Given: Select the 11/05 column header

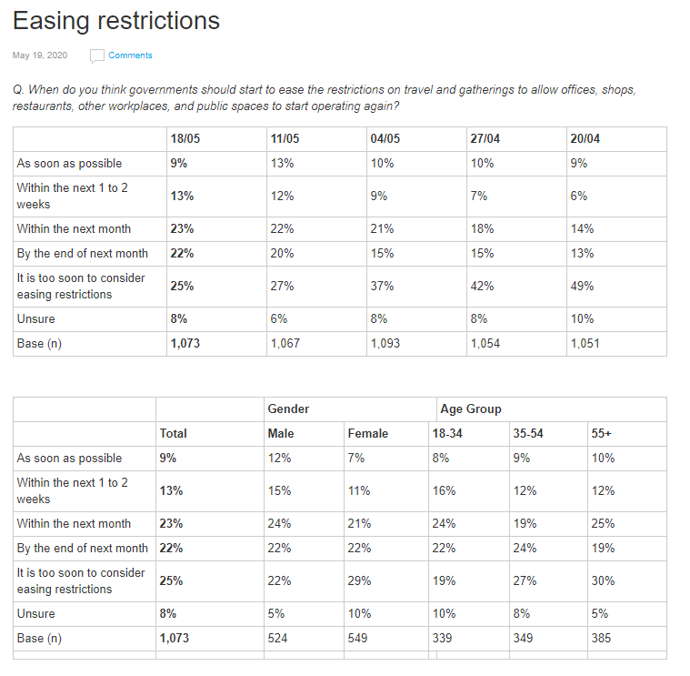Looking at the screenshot, I should pos(285,139).
